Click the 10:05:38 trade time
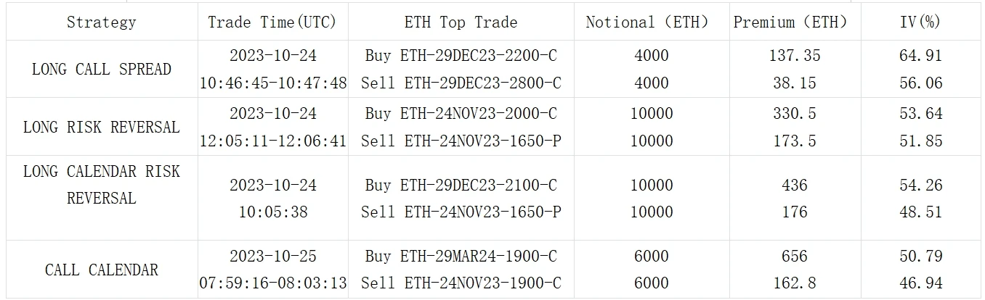 [x=273, y=212]
